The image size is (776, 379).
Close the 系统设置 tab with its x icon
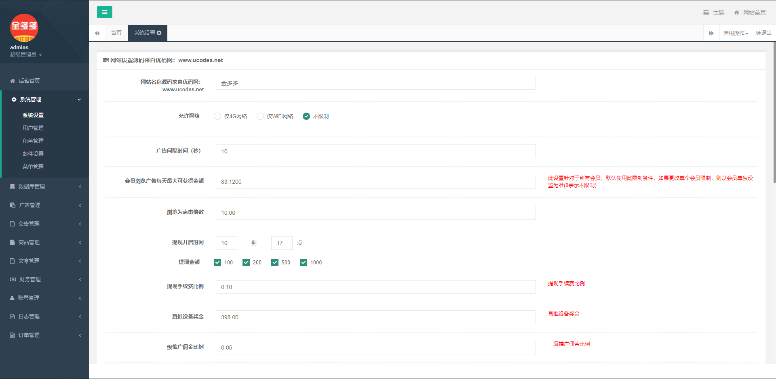click(159, 33)
